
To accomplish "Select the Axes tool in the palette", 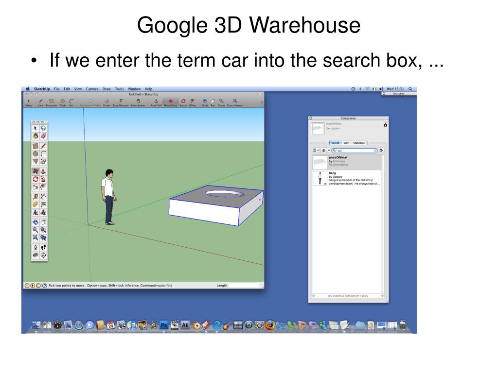I will point(35,213).
